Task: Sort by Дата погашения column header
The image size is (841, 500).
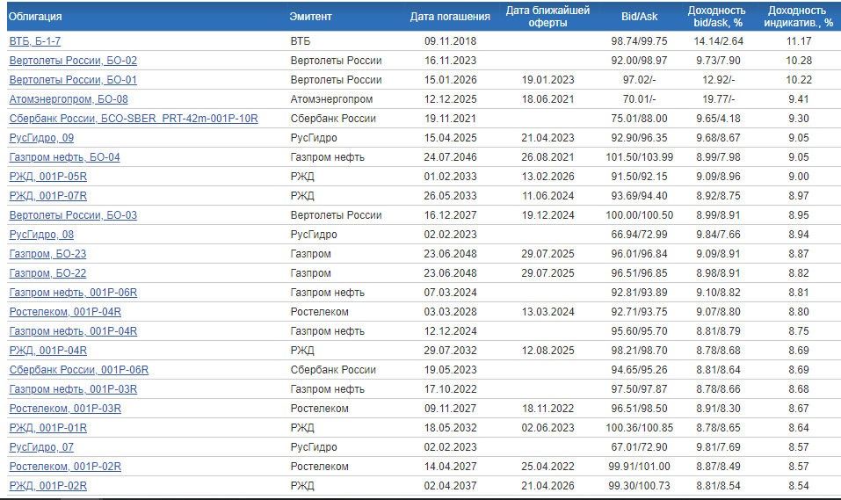Action: [x=450, y=17]
